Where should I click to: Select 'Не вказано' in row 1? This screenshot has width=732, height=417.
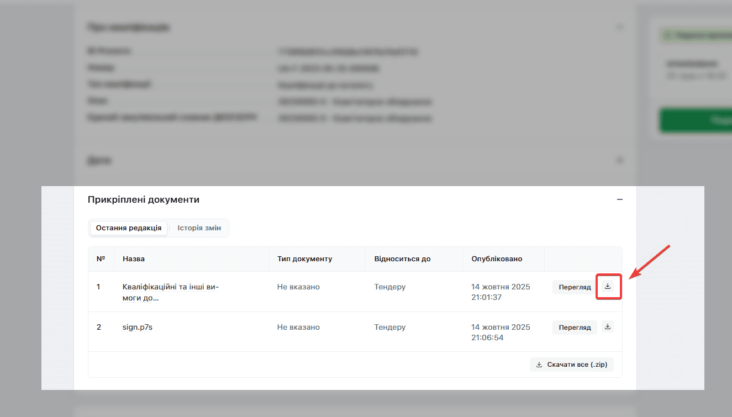(298, 287)
